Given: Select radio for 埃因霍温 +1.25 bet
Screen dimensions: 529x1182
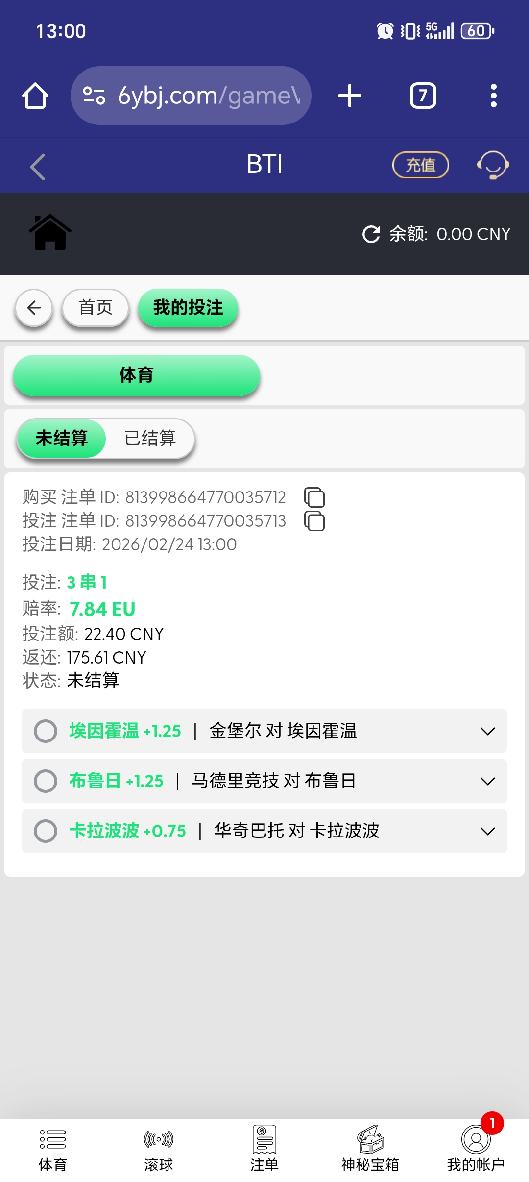Looking at the screenshot, I should pos(46,731).
